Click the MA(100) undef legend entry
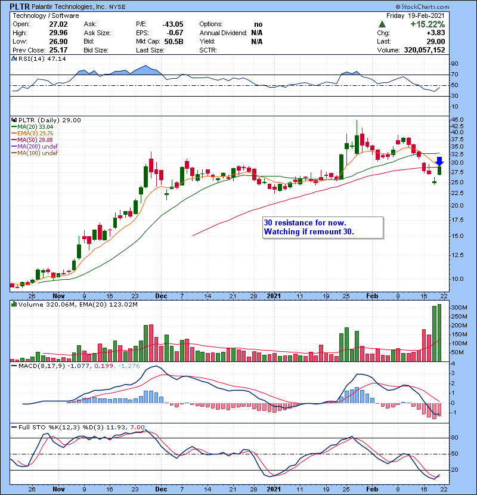The image size is (477, 495). [38, 153]
